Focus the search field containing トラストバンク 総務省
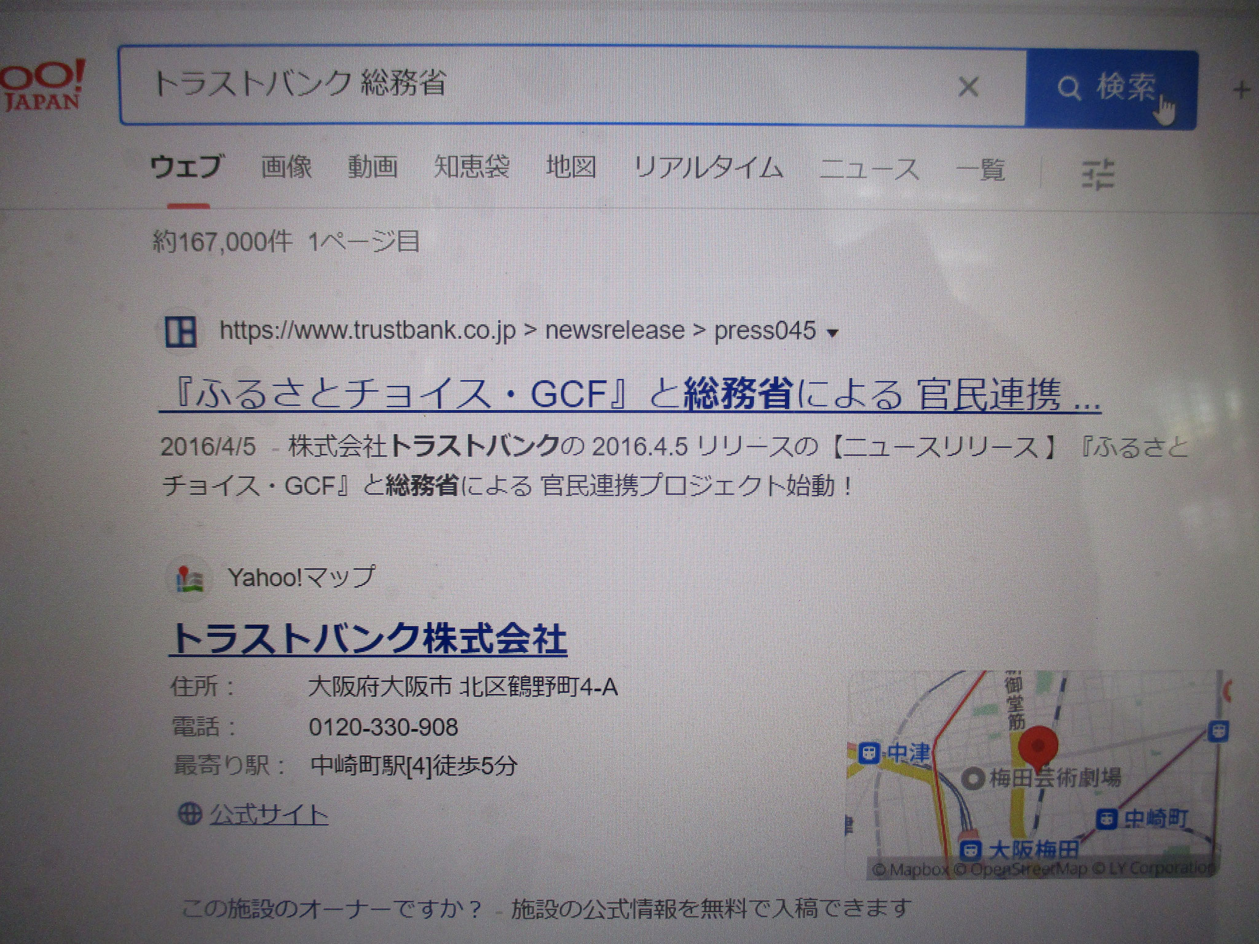Screen dimensions: 1259x944 pos(572,85)
